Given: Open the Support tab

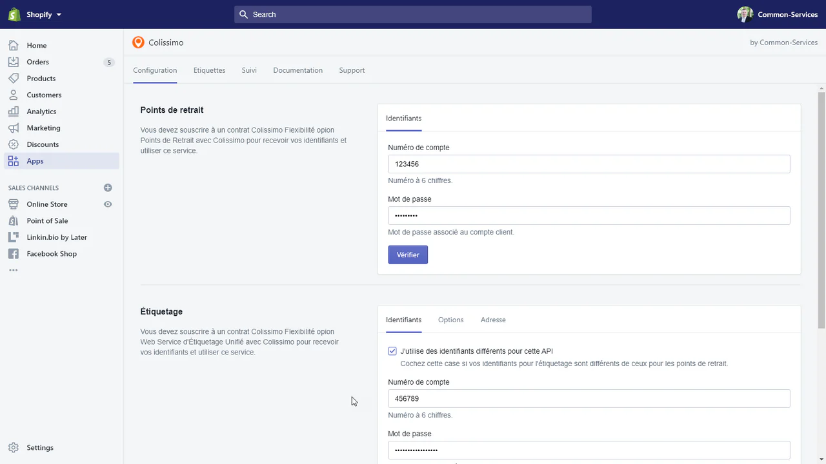Looking at the screenshot, I should (x=352, y=70).
